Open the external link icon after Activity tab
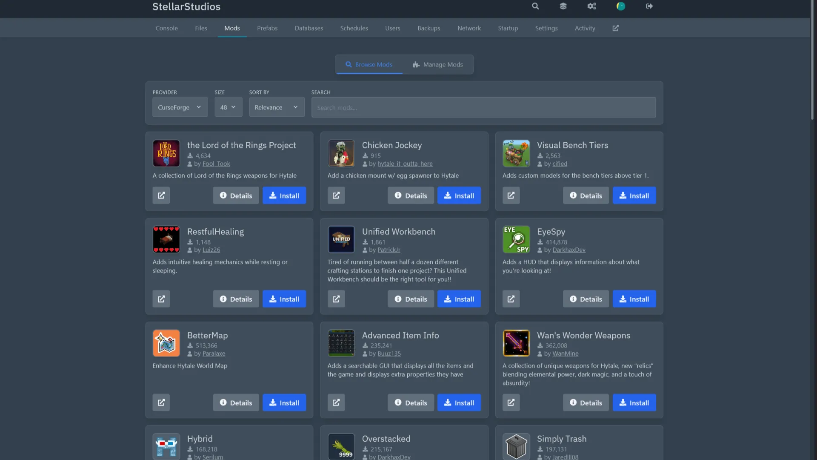817x460 pixels. (x=615, y=28)
